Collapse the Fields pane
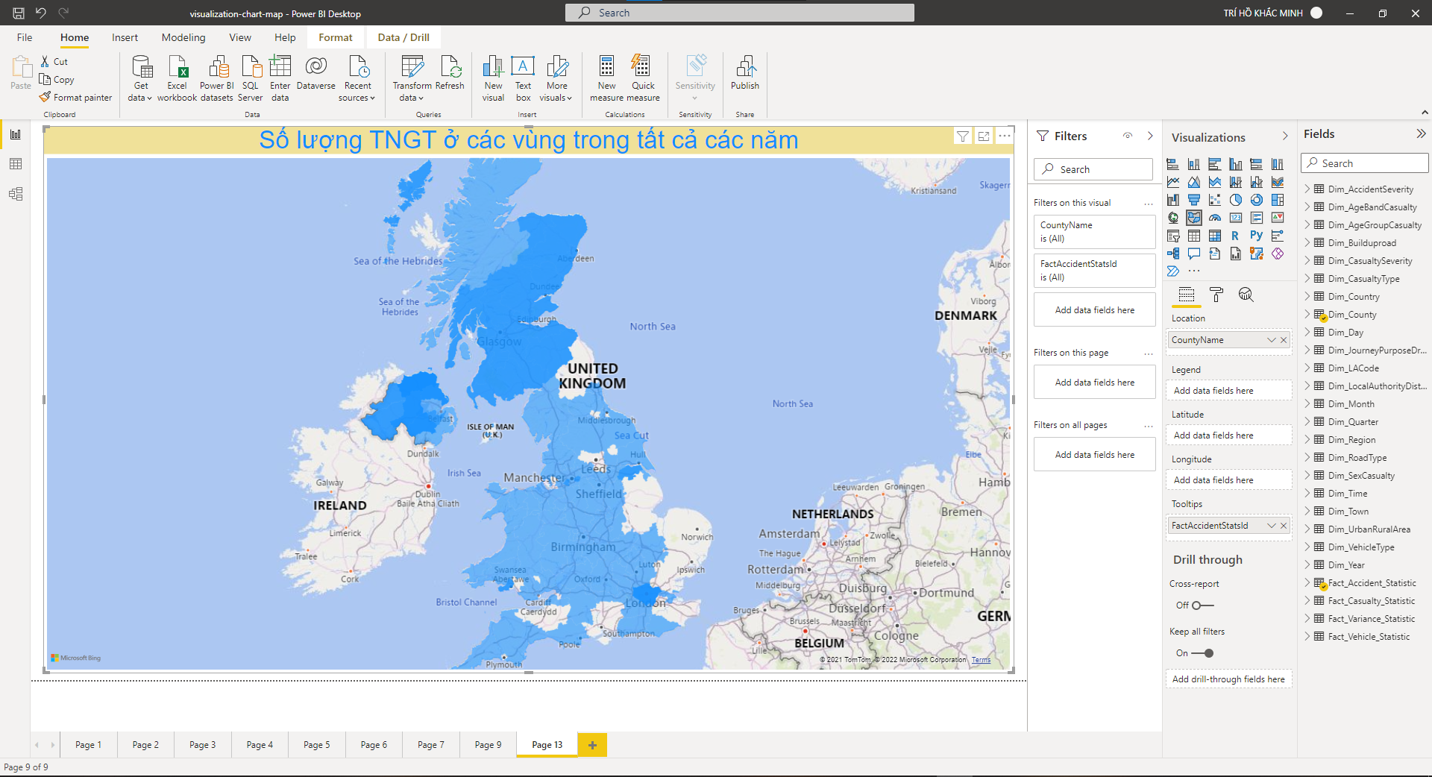The image size is (1432, 777). [x=1421, y=134]
